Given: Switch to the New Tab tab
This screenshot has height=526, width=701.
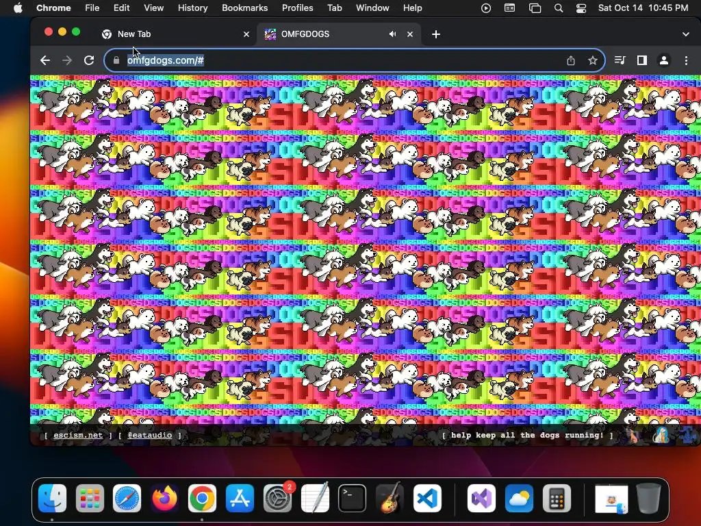Looking at the screenshot, I should [x=175, y=34].
